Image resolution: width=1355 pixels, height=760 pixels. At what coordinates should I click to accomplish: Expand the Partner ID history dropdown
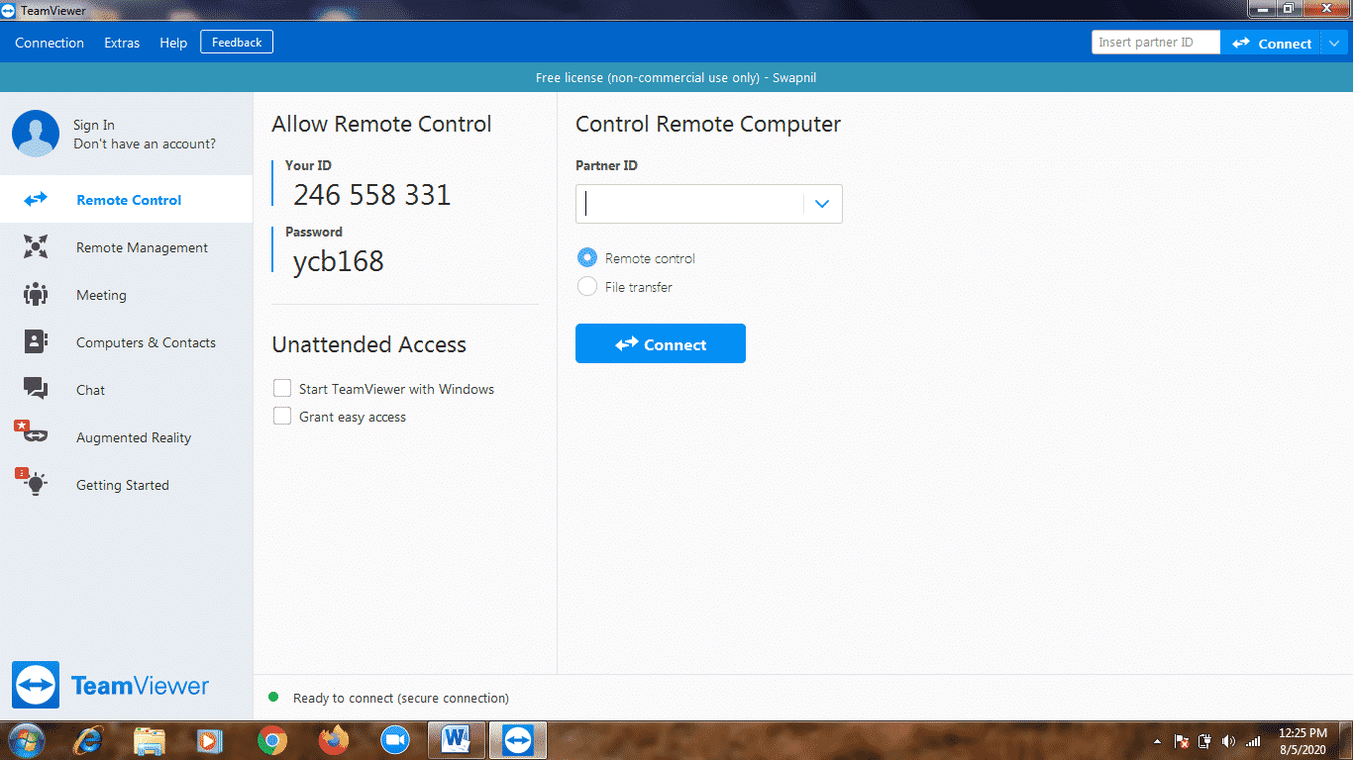(x=822, y=204)
